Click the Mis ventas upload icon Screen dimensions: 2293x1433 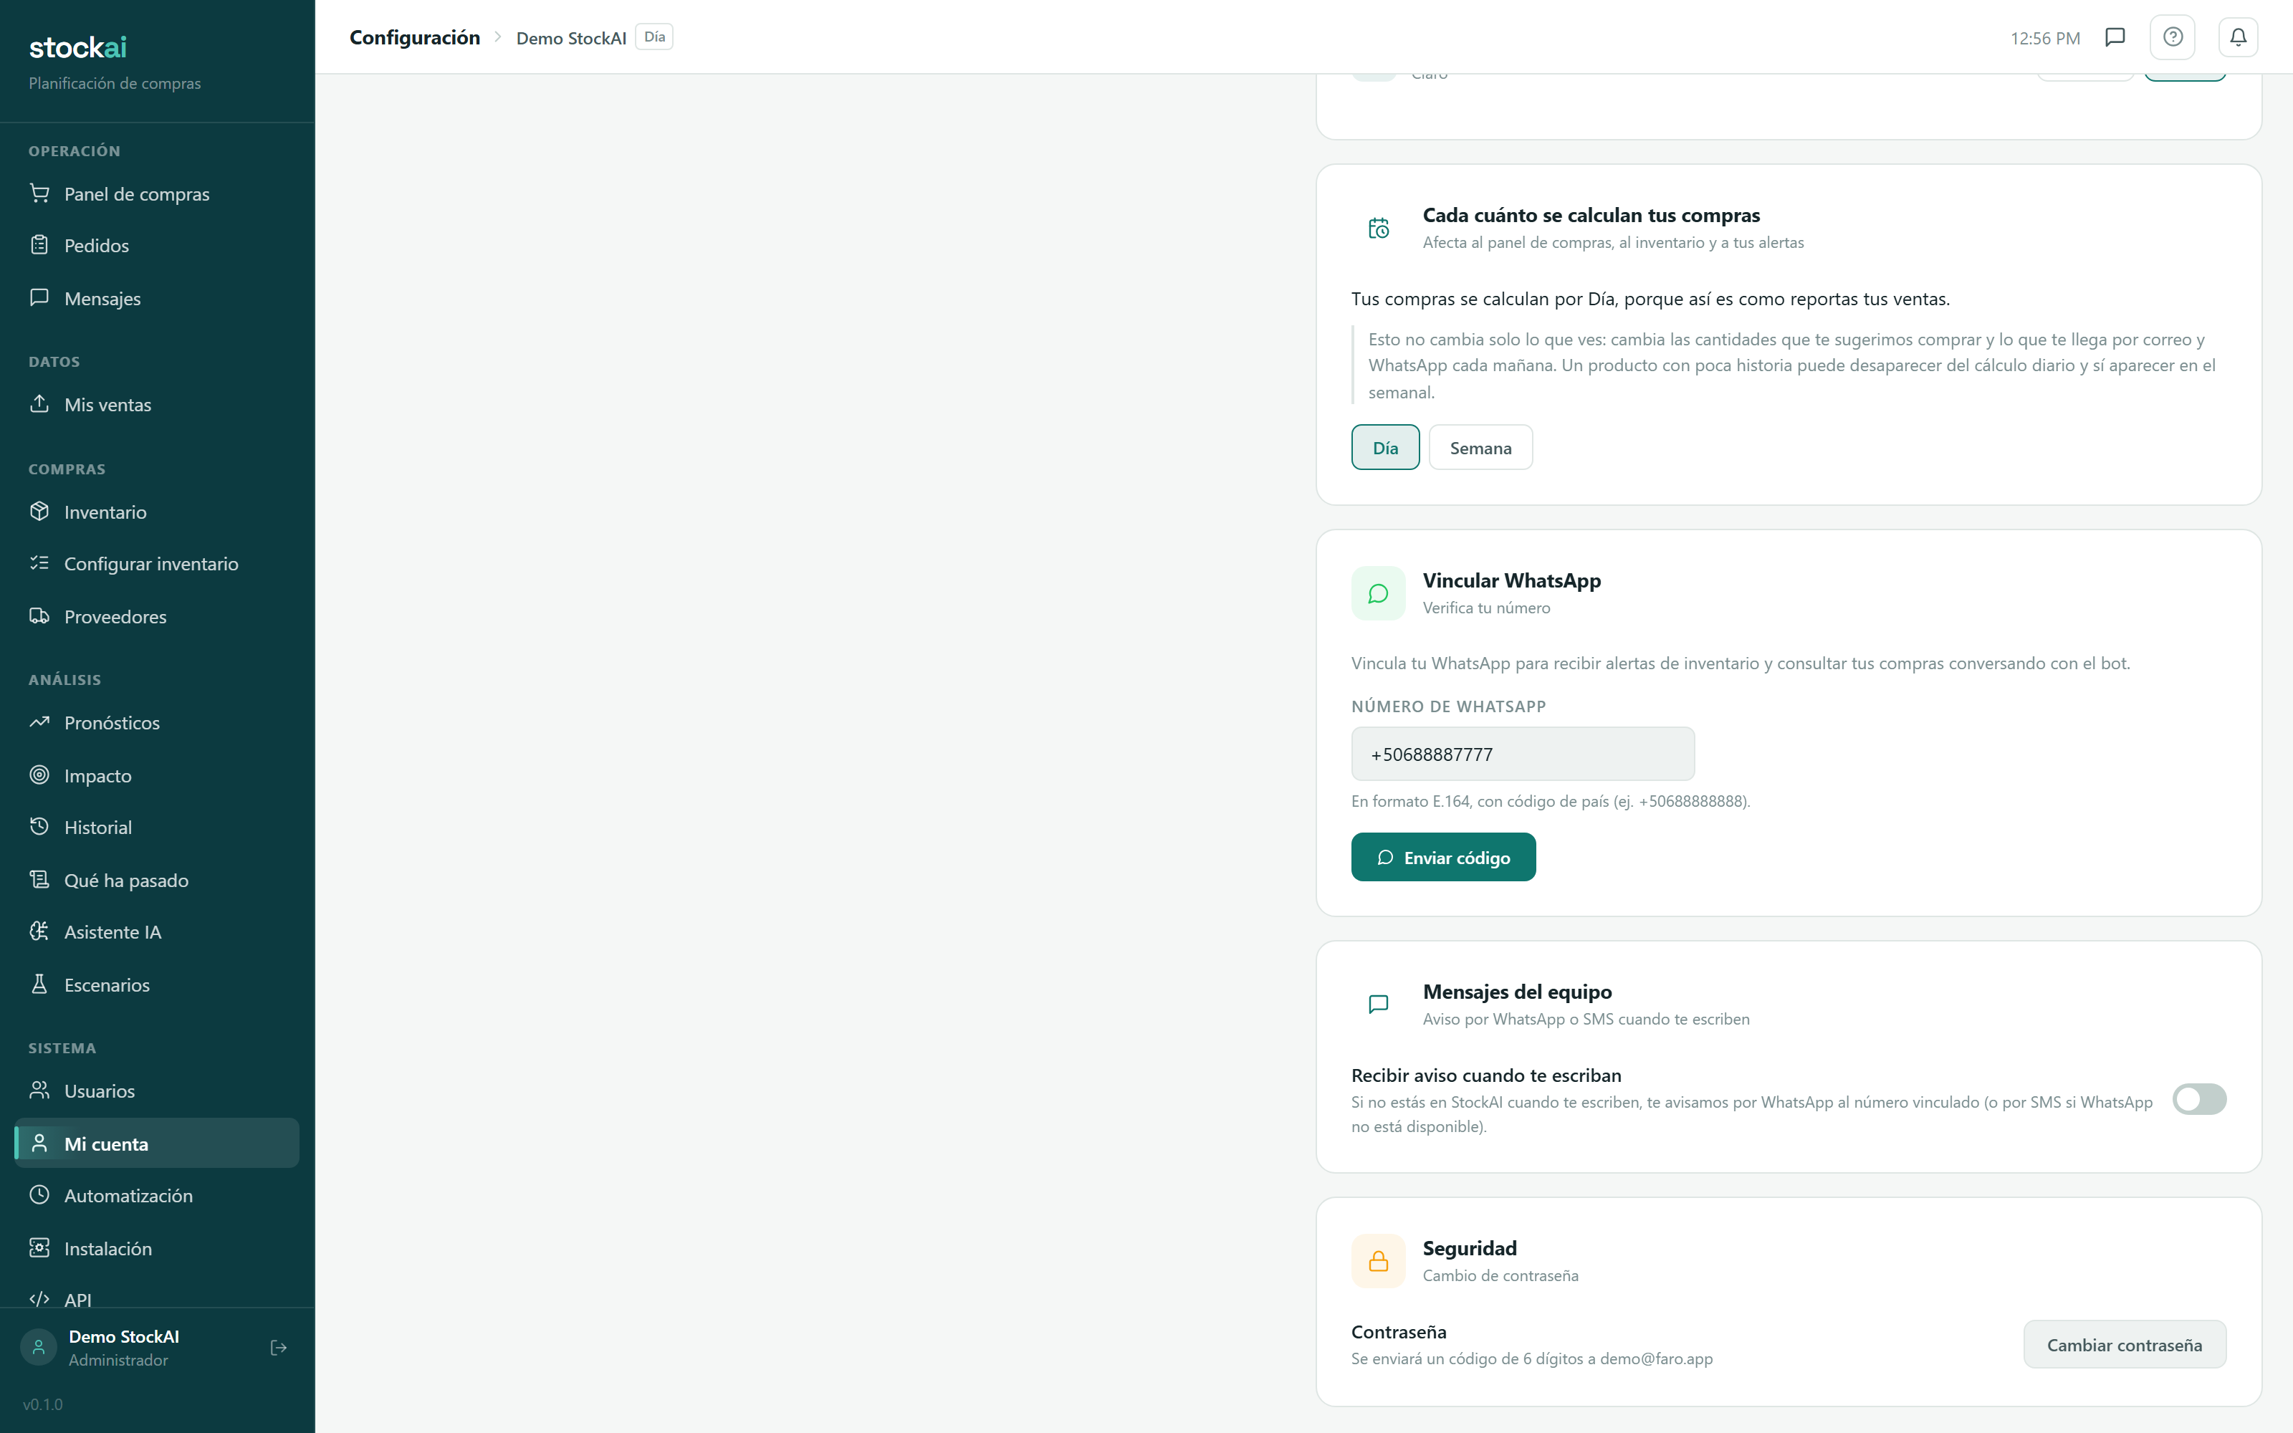coord(39,403)
